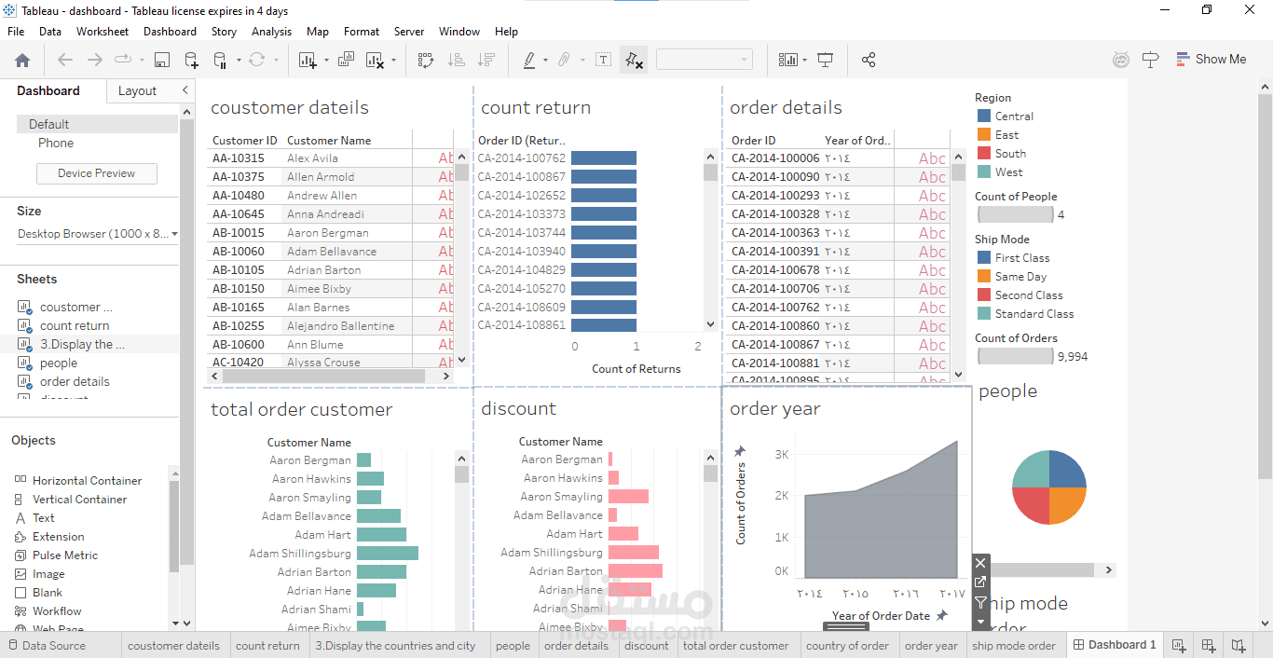Open the Size Desktop Browser dropdown
This screenshot has width=1273, height=658.
97,234
